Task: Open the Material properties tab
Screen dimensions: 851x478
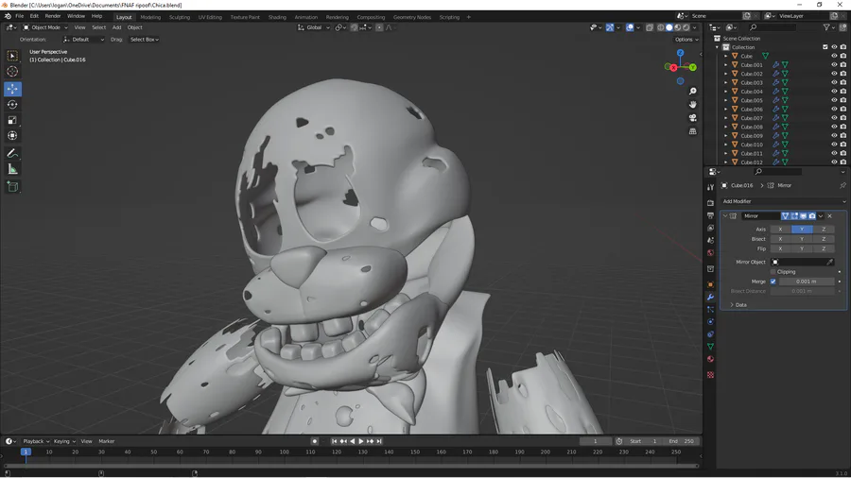Action: coord(710,359)
